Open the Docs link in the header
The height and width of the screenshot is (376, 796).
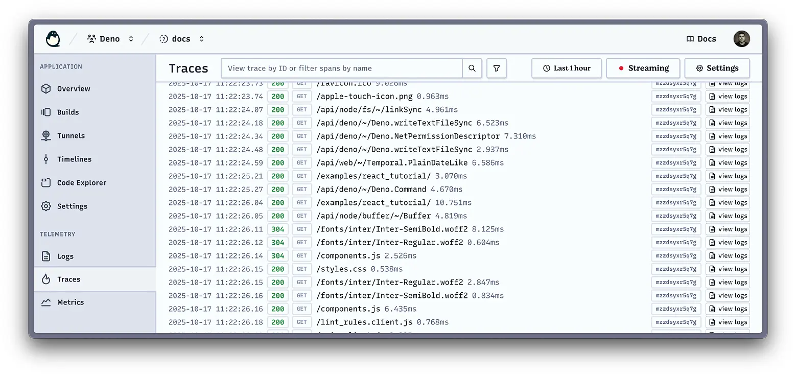click(x=701, y=38)
